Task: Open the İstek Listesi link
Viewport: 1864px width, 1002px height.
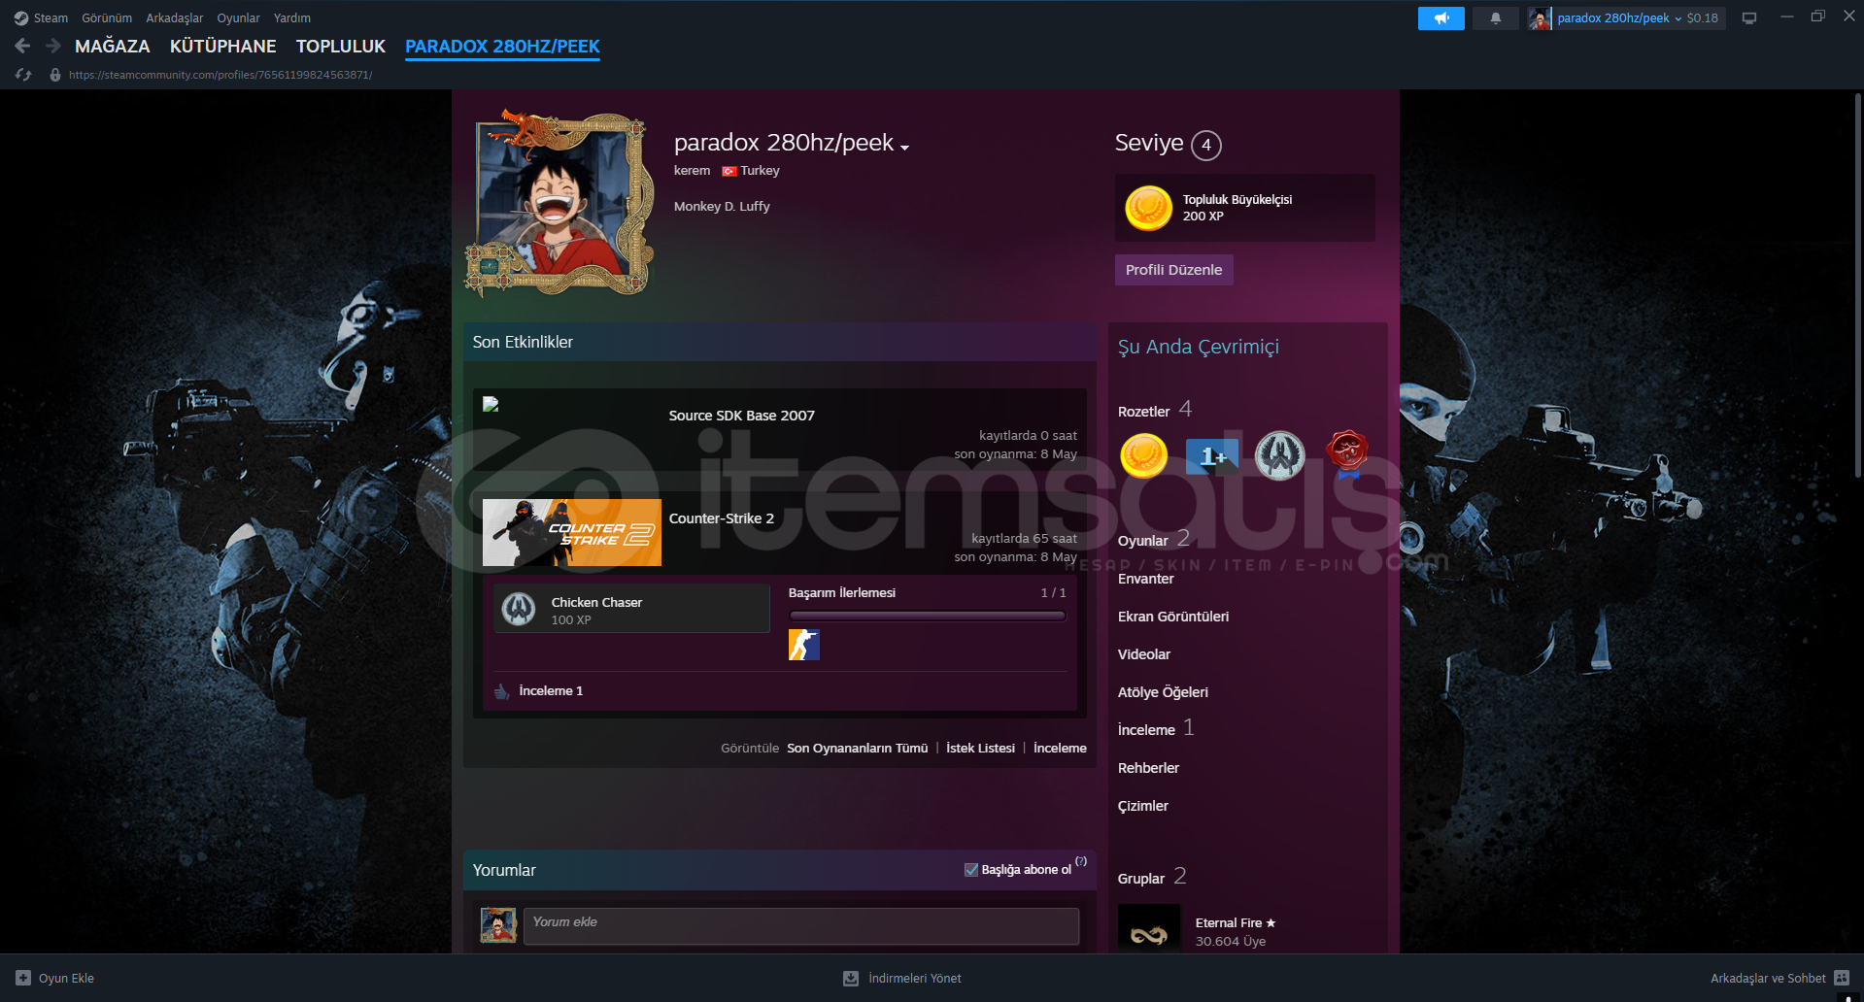Action: [x=980, y=749]
